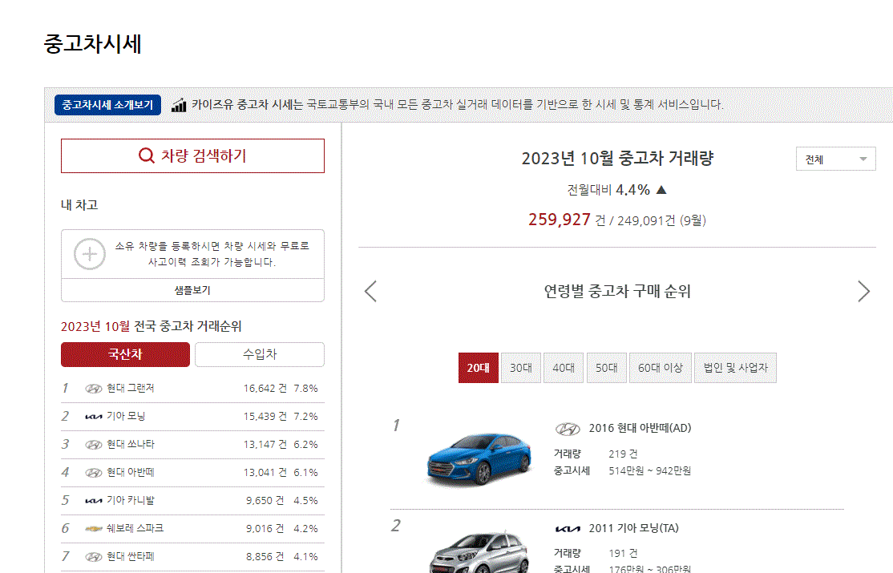
Task: Click the bar chart icon in the notice bar
Action: [179, 105]
